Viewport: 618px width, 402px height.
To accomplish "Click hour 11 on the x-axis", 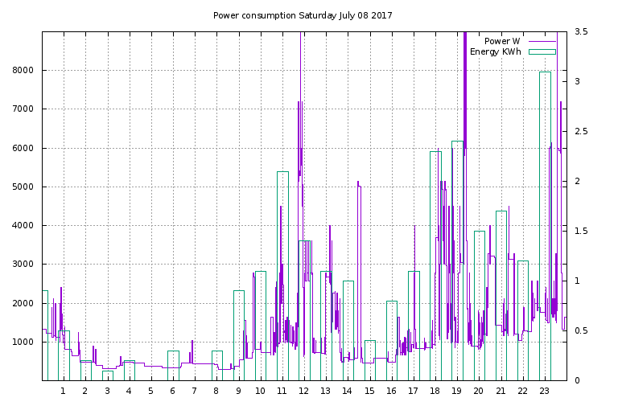I will [282, 392].
